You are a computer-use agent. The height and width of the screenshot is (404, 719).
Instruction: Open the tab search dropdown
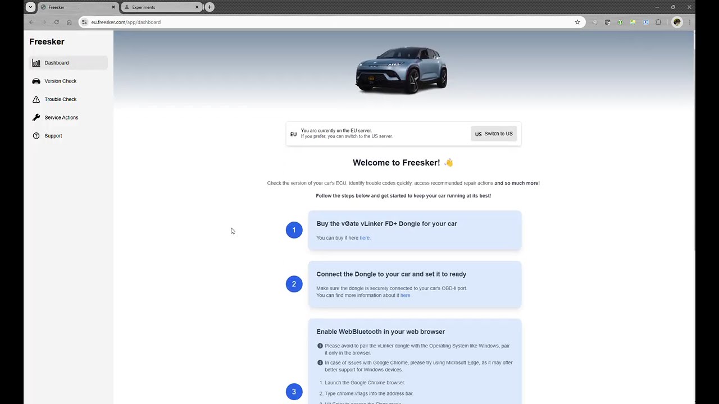pos(30,7)
